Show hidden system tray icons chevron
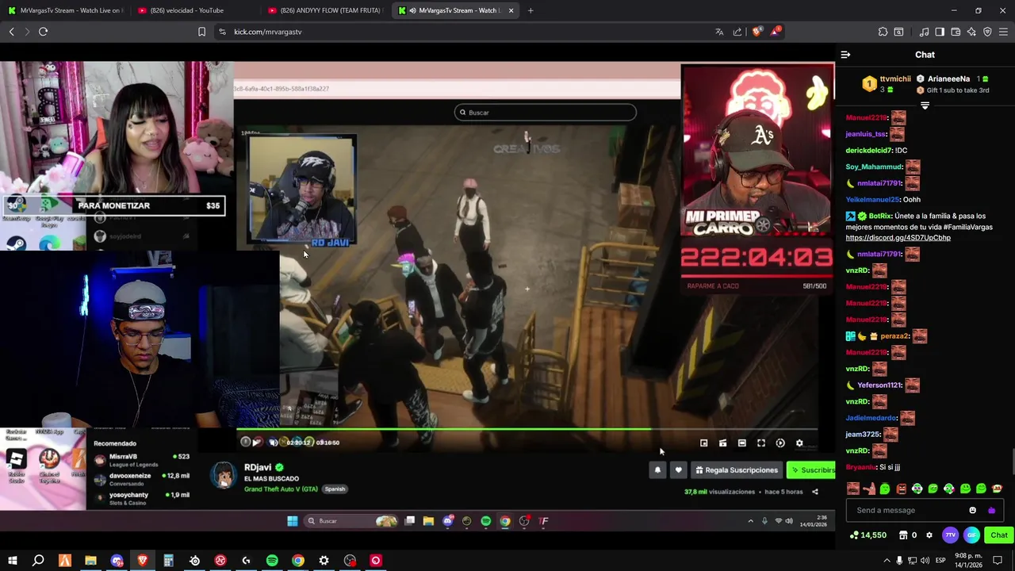 point(886,561)
